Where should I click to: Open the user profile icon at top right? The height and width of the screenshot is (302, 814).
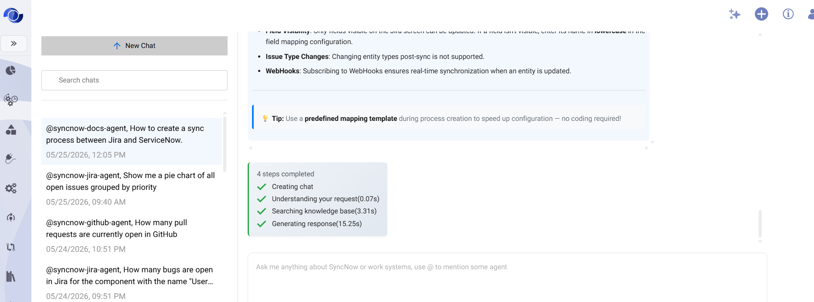(x=811, y=14)
